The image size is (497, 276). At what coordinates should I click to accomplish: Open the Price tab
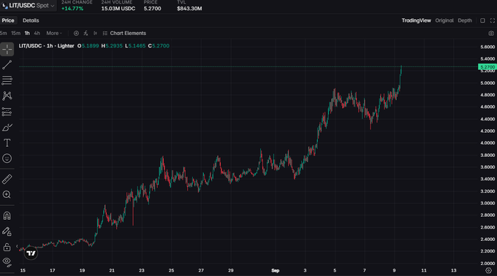tap(8, 20)
